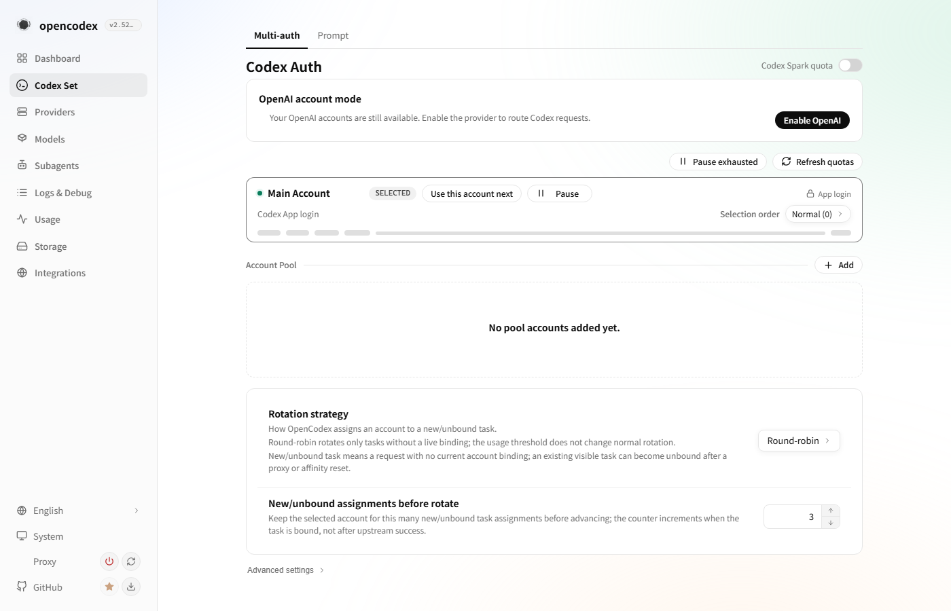Click the red proxy power icon
The width and height of the screenshot is (951, 611).
pyautogui.click(x=109, y=561)
